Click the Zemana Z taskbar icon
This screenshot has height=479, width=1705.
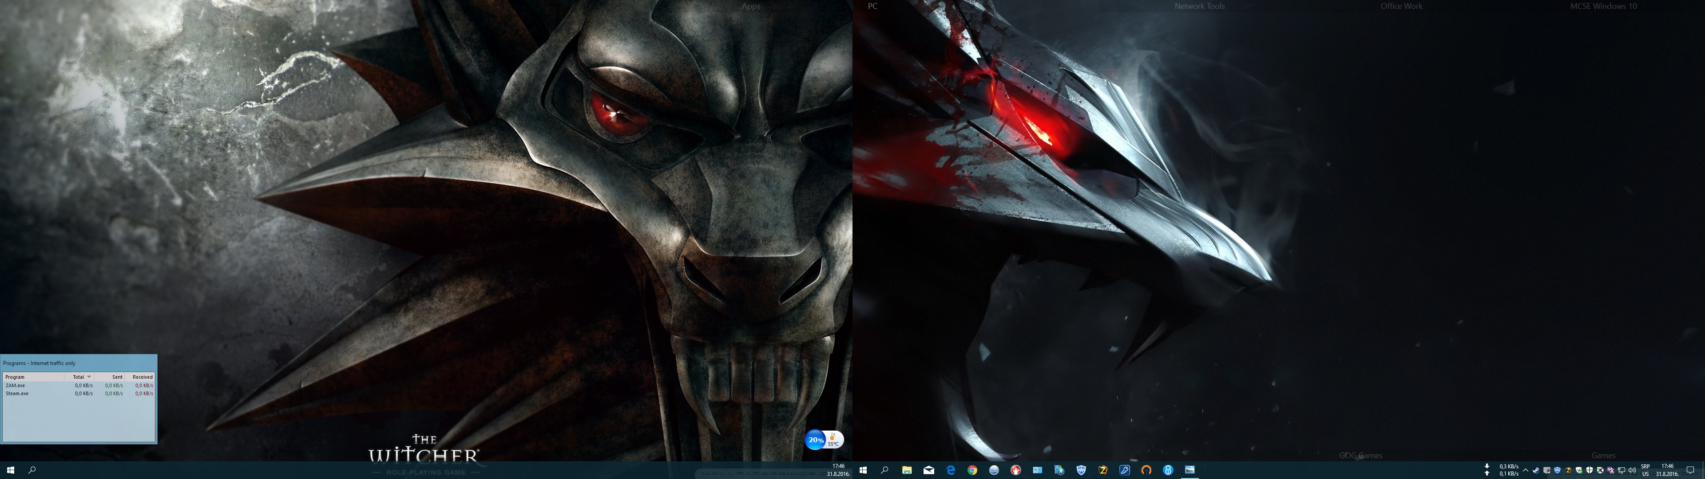point(1102,471)
